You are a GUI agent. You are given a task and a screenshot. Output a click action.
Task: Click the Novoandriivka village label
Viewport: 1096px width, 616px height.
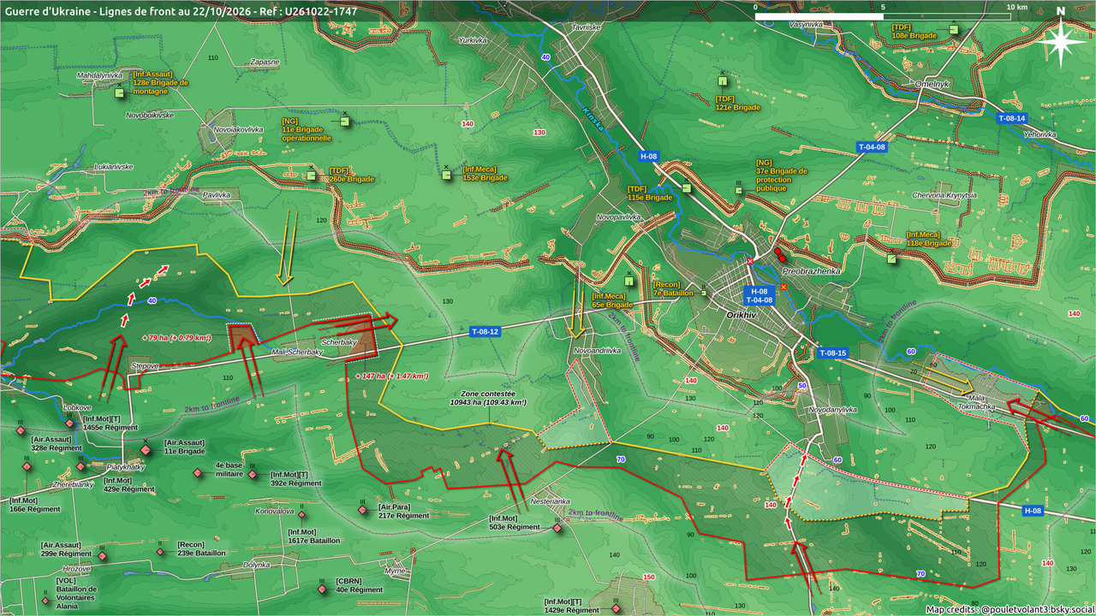(x=597, y=350)
